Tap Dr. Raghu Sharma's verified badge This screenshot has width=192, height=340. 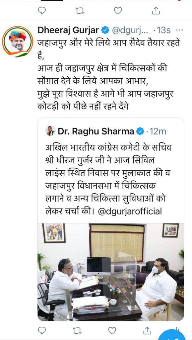(x=140, y=131)
